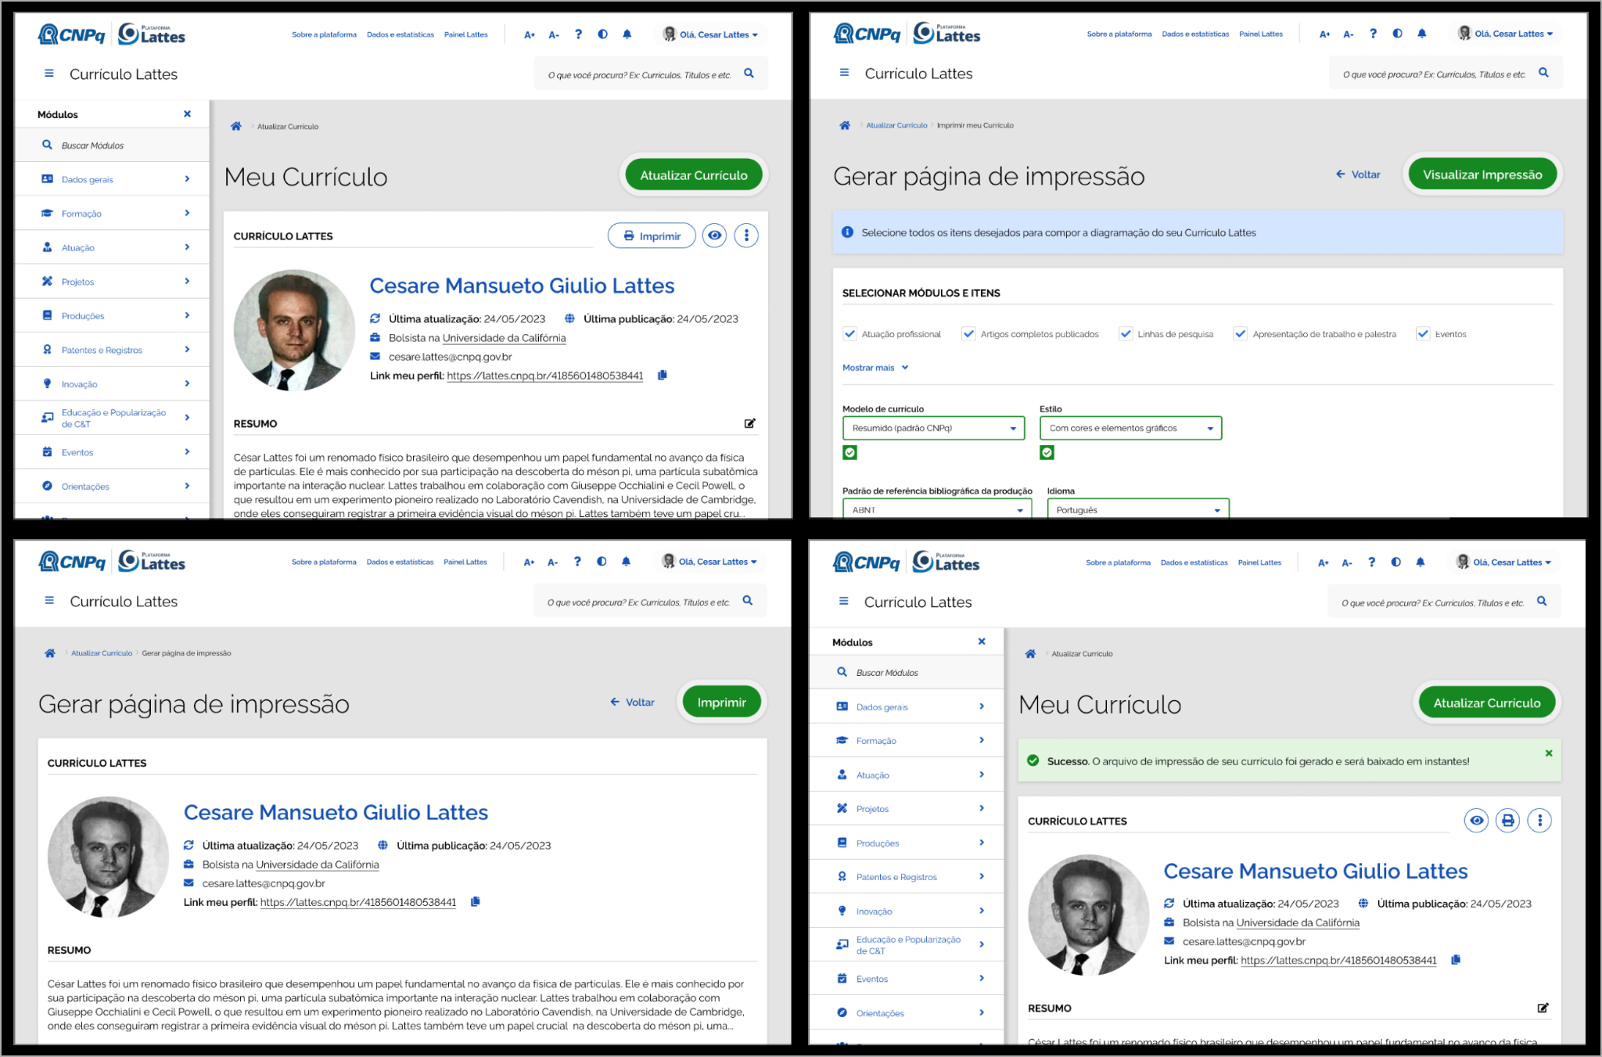
Task: Open the Idioma dropdown showing Português
Action: click(1138, 509)
